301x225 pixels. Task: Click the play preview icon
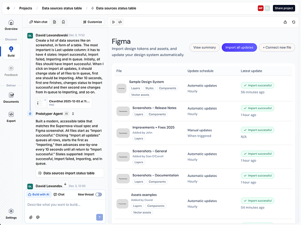pyautogui.click(x=114, y=22)
